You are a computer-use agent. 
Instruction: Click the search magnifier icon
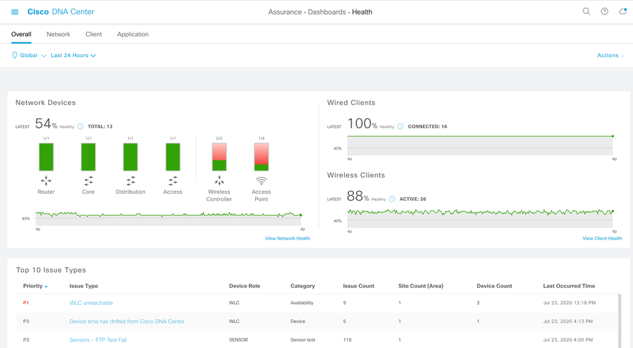(586, 11)
